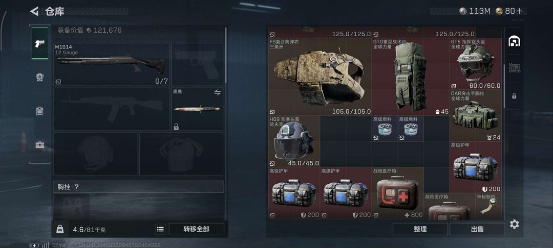Select the main stash icon on right sidebar
553x248 pixels.
(x=514, y=41)
